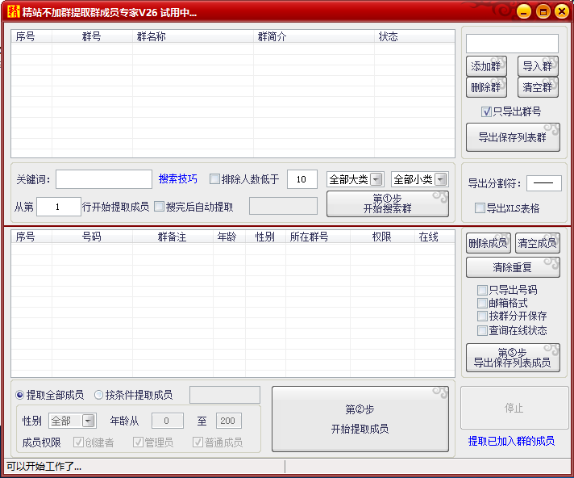
Task: Click the minimum member count field showing 10
Action: pyautogui.click(x=302, y=179)
